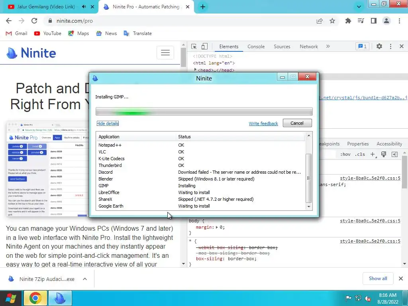Toggle the computed styles sidebar icon
Image resolution: width=408 pixels, height=306 pixels.
click(394, 154)
